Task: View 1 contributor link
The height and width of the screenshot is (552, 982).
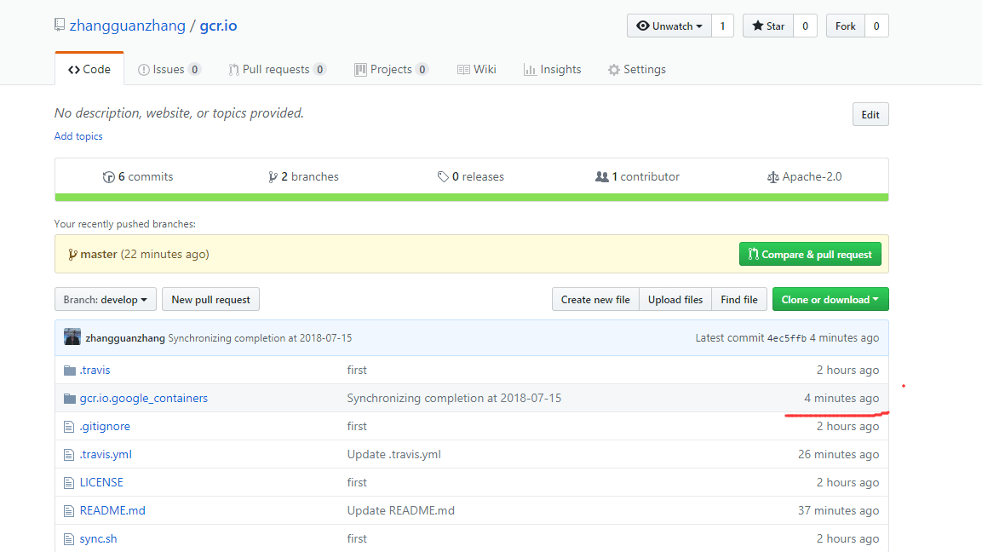Action: pos(638,176)
